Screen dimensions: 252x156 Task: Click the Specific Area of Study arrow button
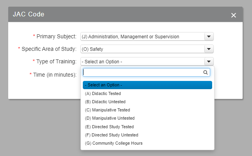tap(209, 49)
